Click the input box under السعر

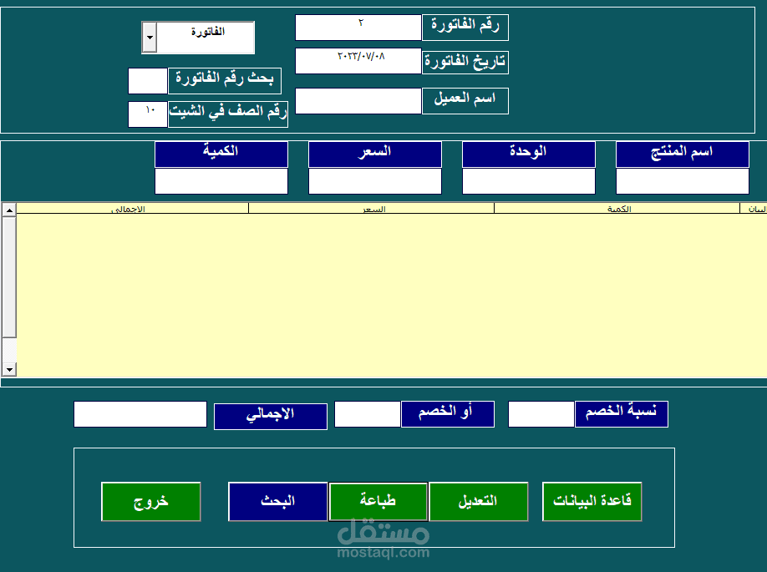[375, 181]
